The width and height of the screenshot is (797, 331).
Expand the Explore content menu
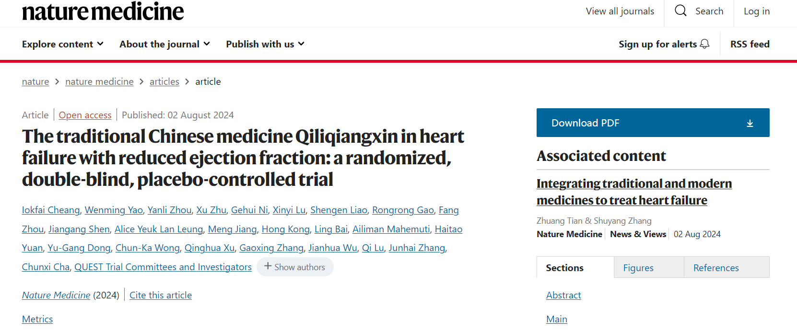click(63, 44)
